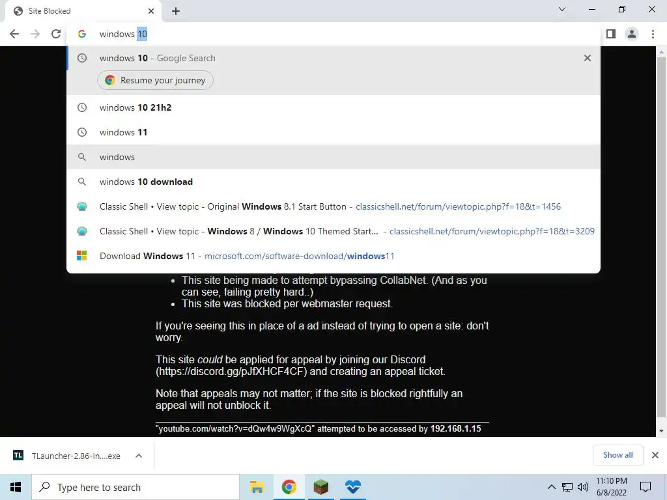Reload the page with the refresh icon
The image size is (667, 500).
[x=56, y=34]
